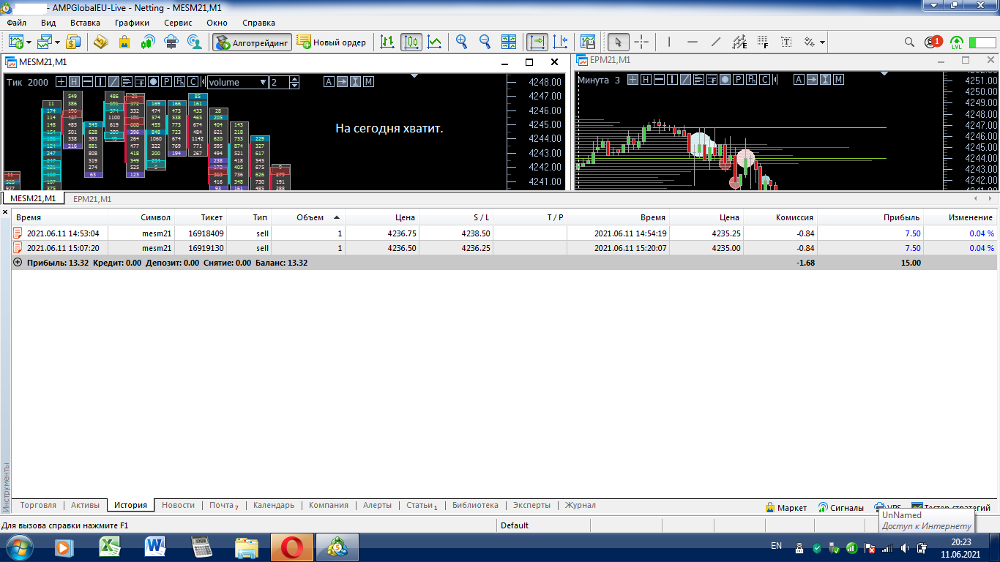Image resolution: width=1000 pixels, height=562 pixels.
Task: Sort history by Объем column
Action: [310, 217]
